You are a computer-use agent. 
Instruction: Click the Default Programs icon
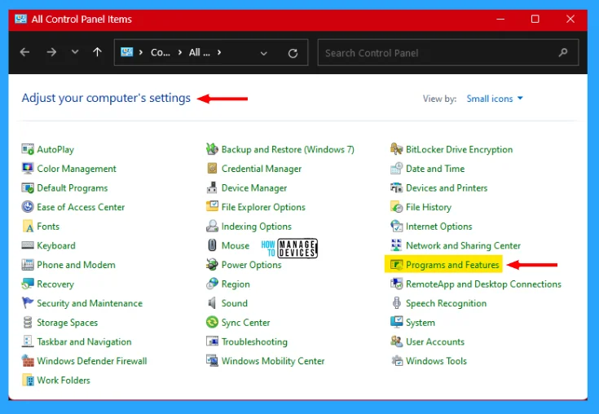28,187
